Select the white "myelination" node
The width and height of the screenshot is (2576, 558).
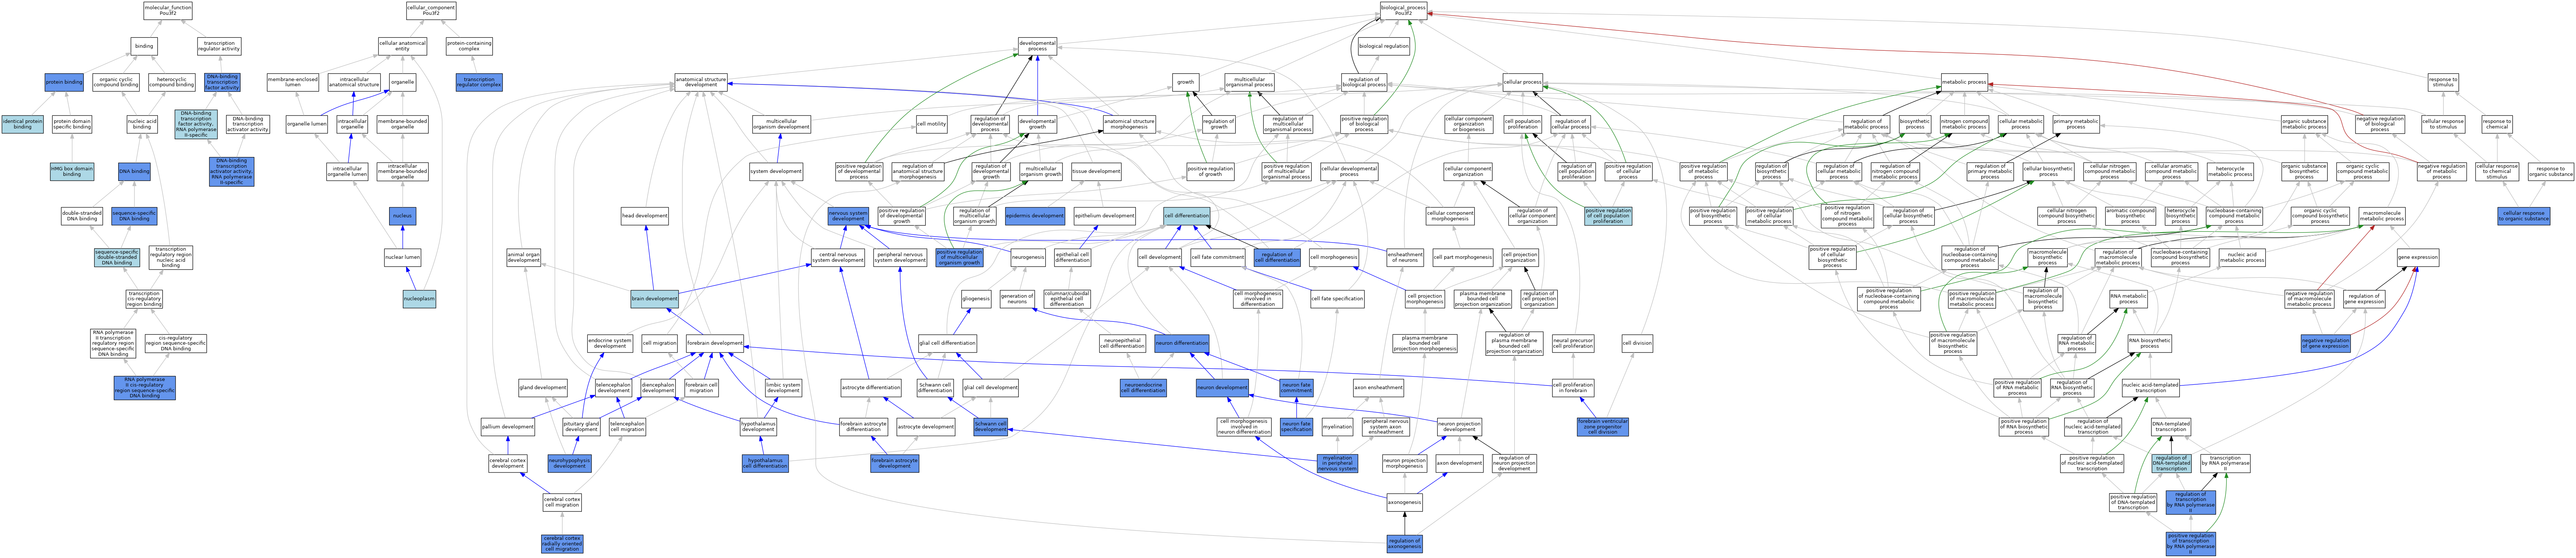1337,427
